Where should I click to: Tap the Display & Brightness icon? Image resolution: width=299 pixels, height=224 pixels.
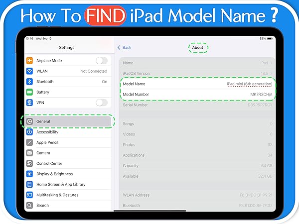click(29, 174)
